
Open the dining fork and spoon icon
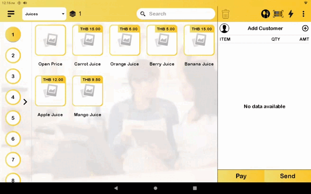pos(265,14)
